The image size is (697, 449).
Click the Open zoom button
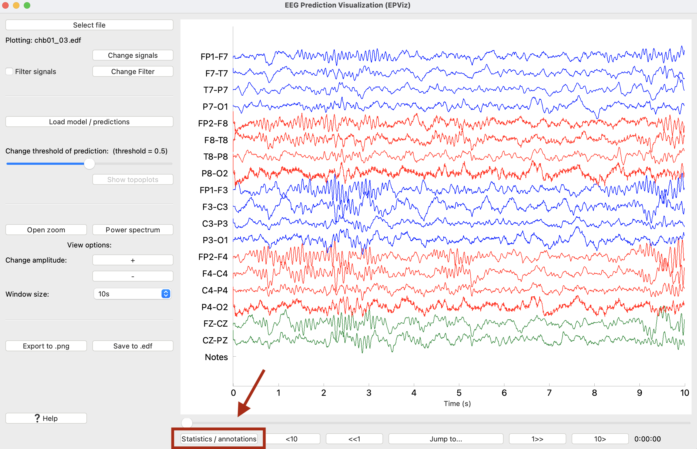(46, 230)
